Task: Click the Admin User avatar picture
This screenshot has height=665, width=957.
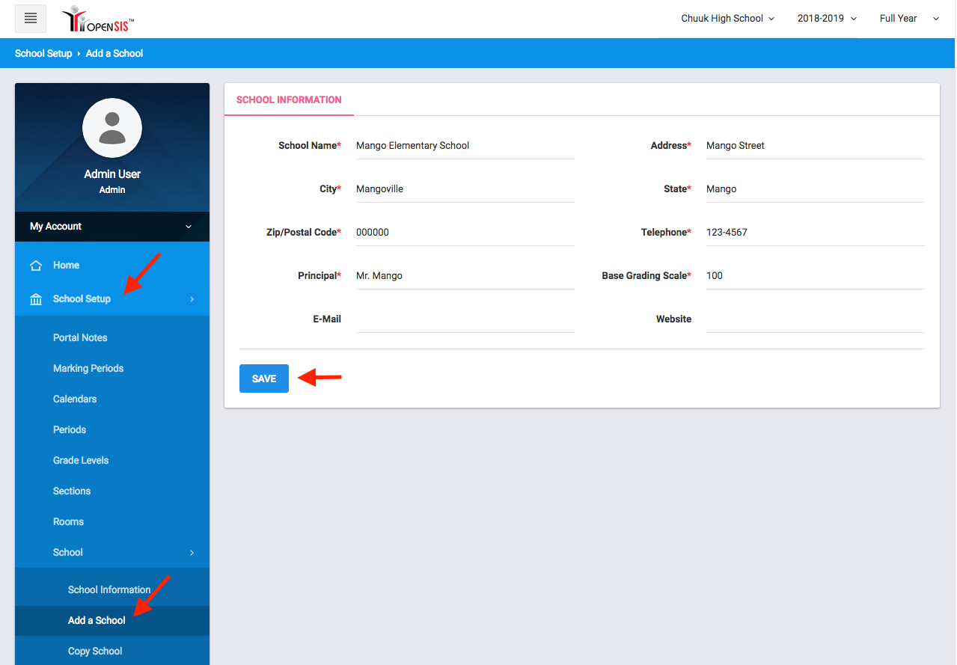Action: (112, 128)
